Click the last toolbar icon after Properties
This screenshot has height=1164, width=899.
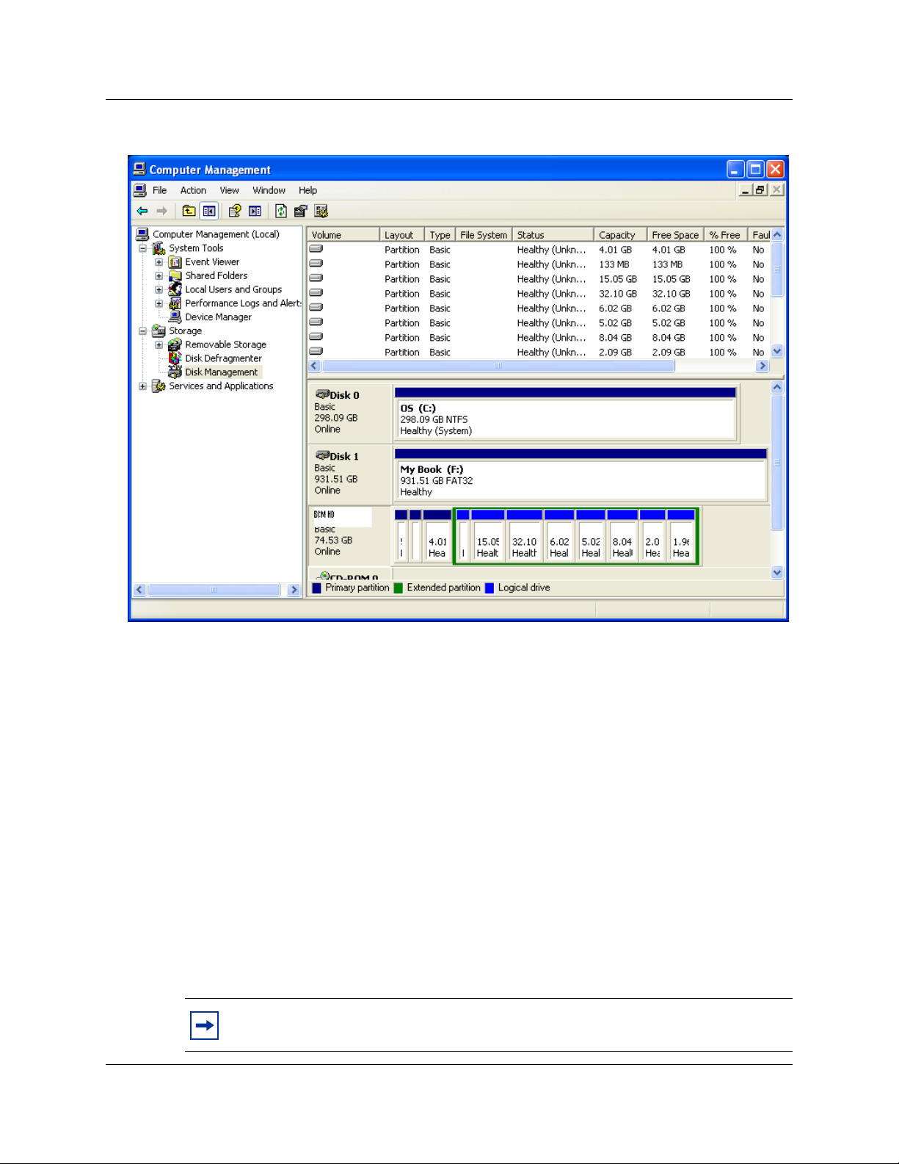[x=321, y=212]
